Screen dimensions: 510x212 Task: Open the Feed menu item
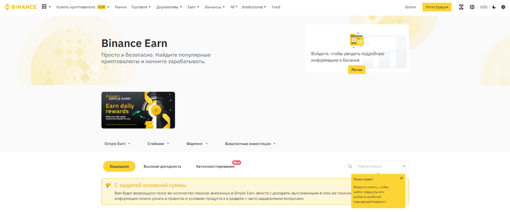coord(276,7)
